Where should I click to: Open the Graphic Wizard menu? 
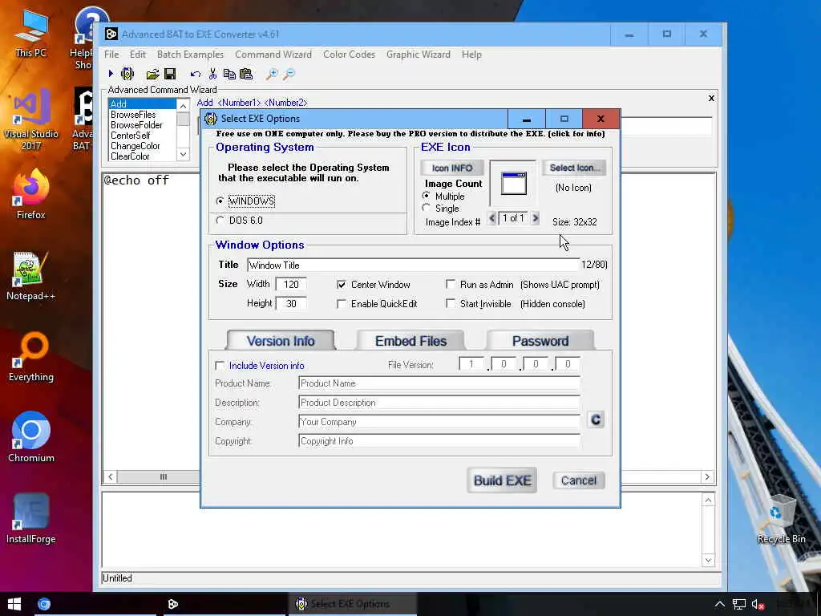(419, 55)
